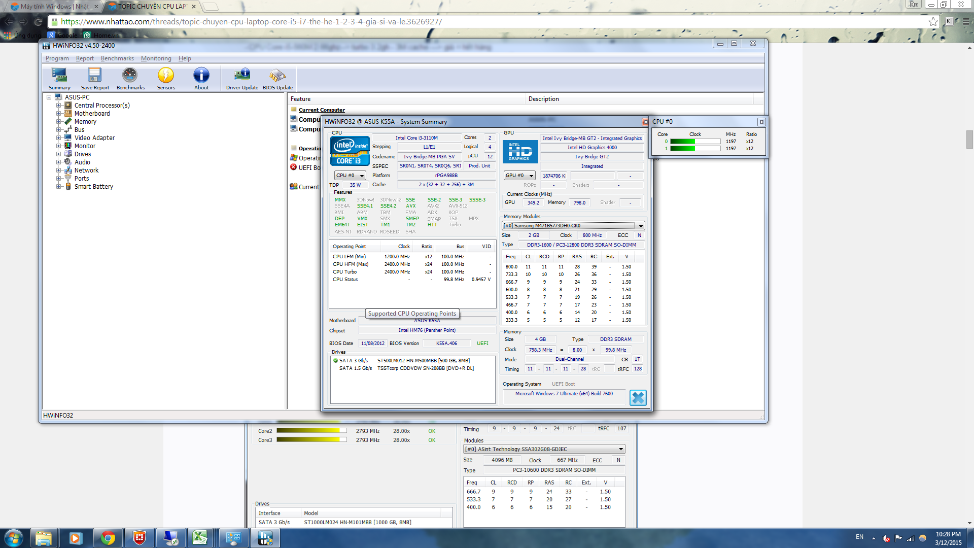Click Core 0 clock usage bar
The width and height of the screenshot is (974, 548).
point(695,142)
